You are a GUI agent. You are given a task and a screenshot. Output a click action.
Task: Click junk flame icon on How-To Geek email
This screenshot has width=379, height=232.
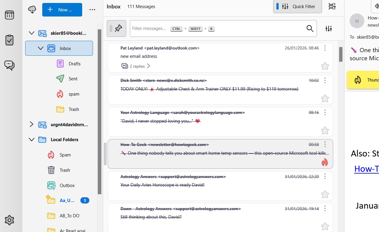(325, 162)
